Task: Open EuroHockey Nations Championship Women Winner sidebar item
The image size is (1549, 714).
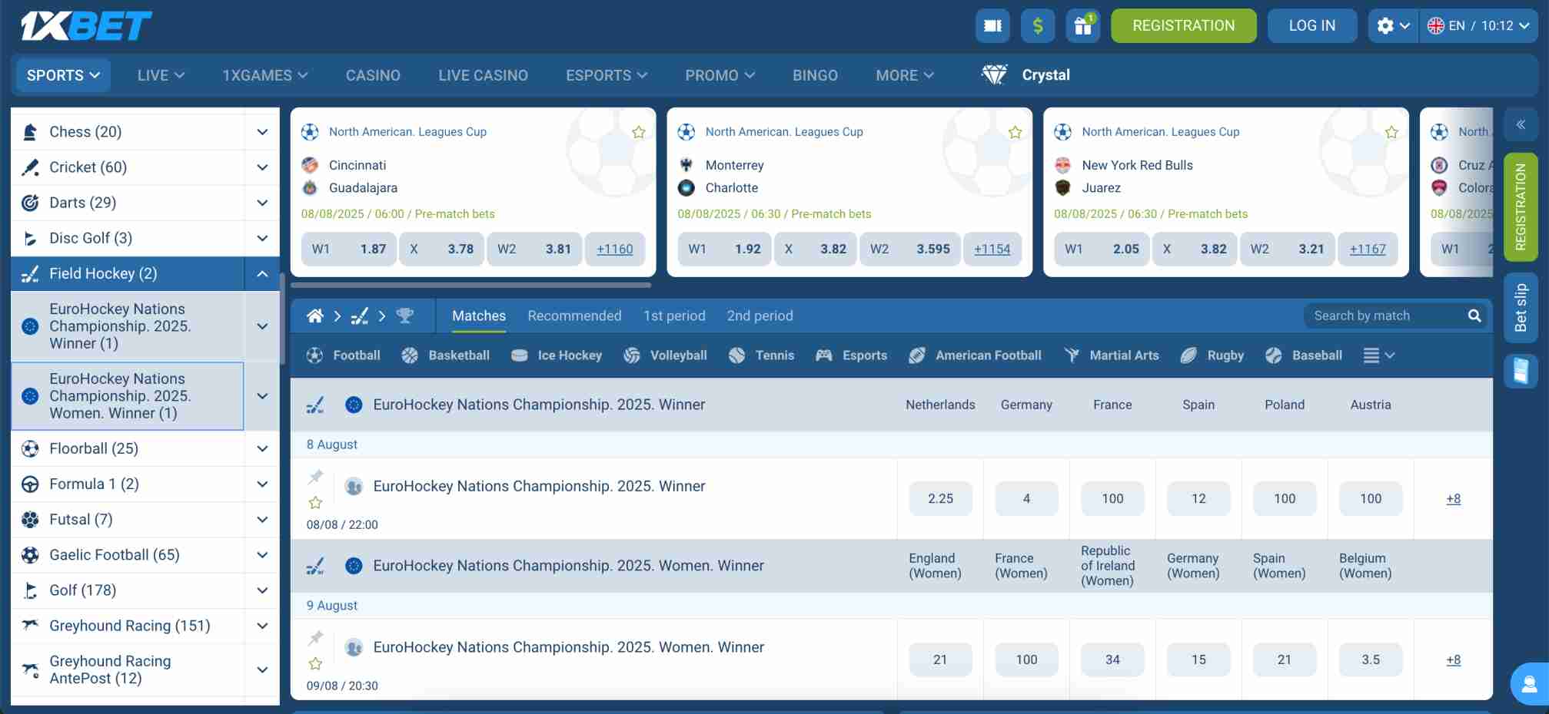Action: pos(128,396)
